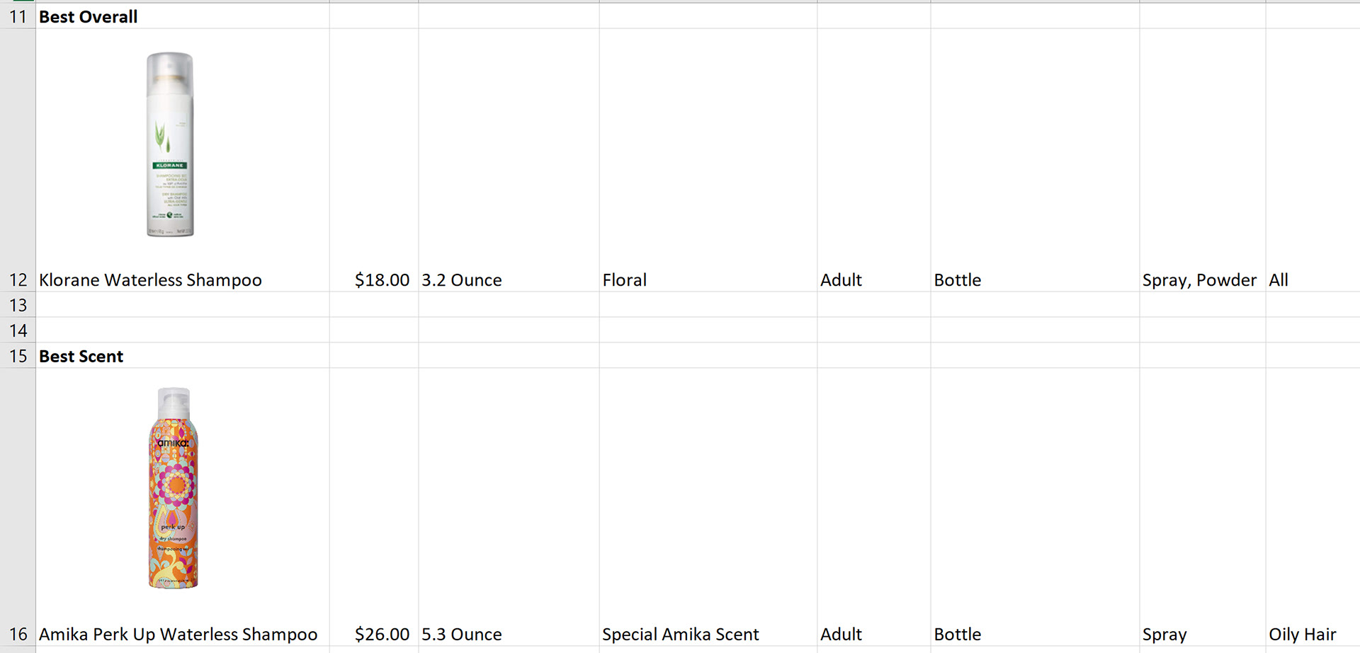Select row header 15
Screen dimensions: 1360x653
tap(18, 355)
